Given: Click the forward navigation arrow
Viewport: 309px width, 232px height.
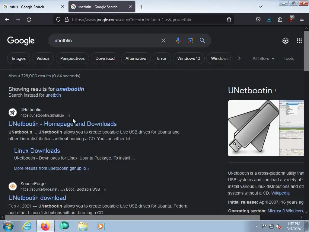Looking at the screenshot, I should tap(18, 20).
